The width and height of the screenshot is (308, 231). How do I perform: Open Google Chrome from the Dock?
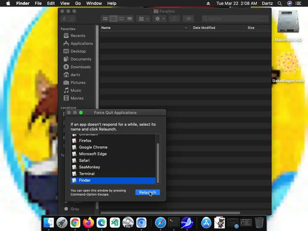[x=75, y=223]
